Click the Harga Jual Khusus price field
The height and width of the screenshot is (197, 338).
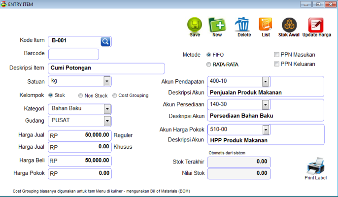[x=79, y=147]
